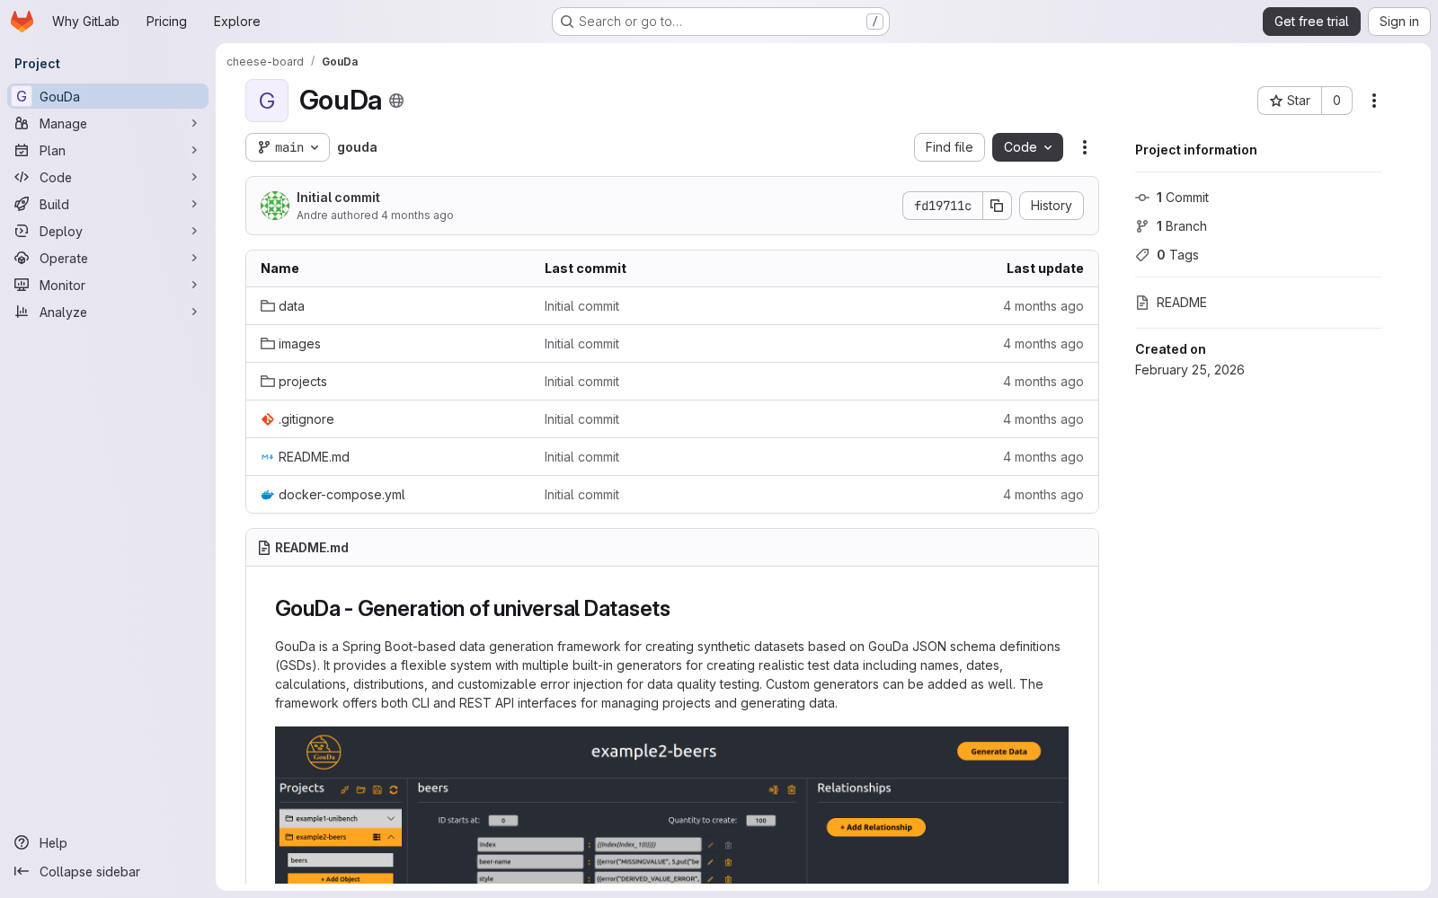The image size is (1438, 898).
Task: Click the gouda path breadcrumb beside branch selector
Action: tap(357, 147)
